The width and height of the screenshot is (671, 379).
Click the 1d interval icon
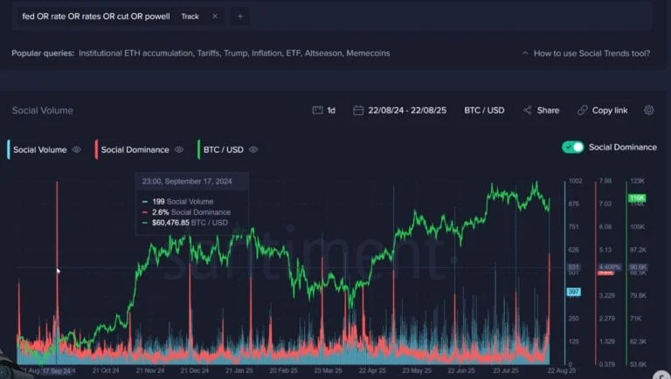pos(318,111)
